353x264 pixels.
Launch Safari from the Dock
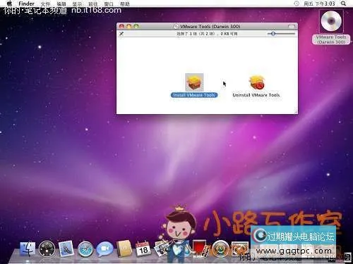tap(85, 249)
